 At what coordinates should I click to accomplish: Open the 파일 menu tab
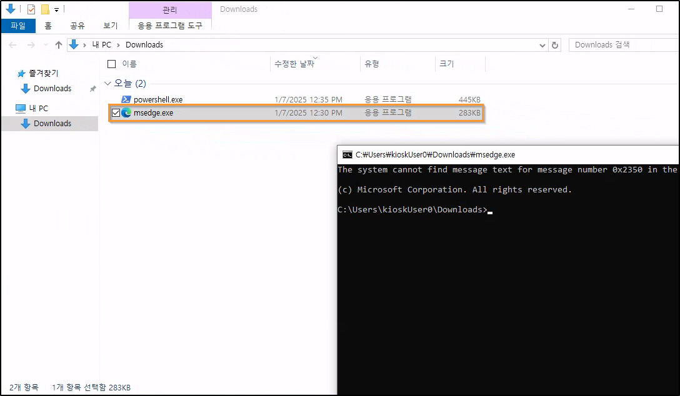(x=18, y=26)
